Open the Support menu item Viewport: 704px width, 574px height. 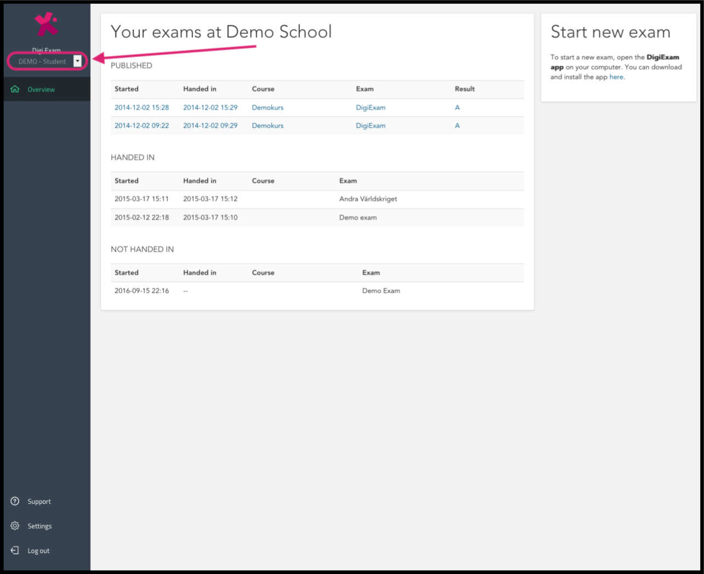[39, 502]
